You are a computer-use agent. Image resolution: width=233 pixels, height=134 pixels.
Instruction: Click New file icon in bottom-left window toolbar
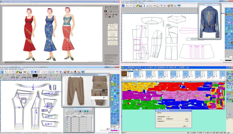point(13,72)
